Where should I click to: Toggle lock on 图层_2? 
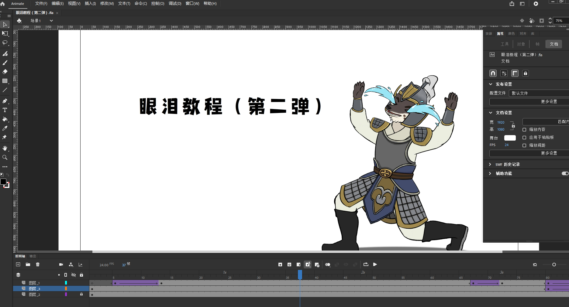pyautogui.click(x=81, y=294)
